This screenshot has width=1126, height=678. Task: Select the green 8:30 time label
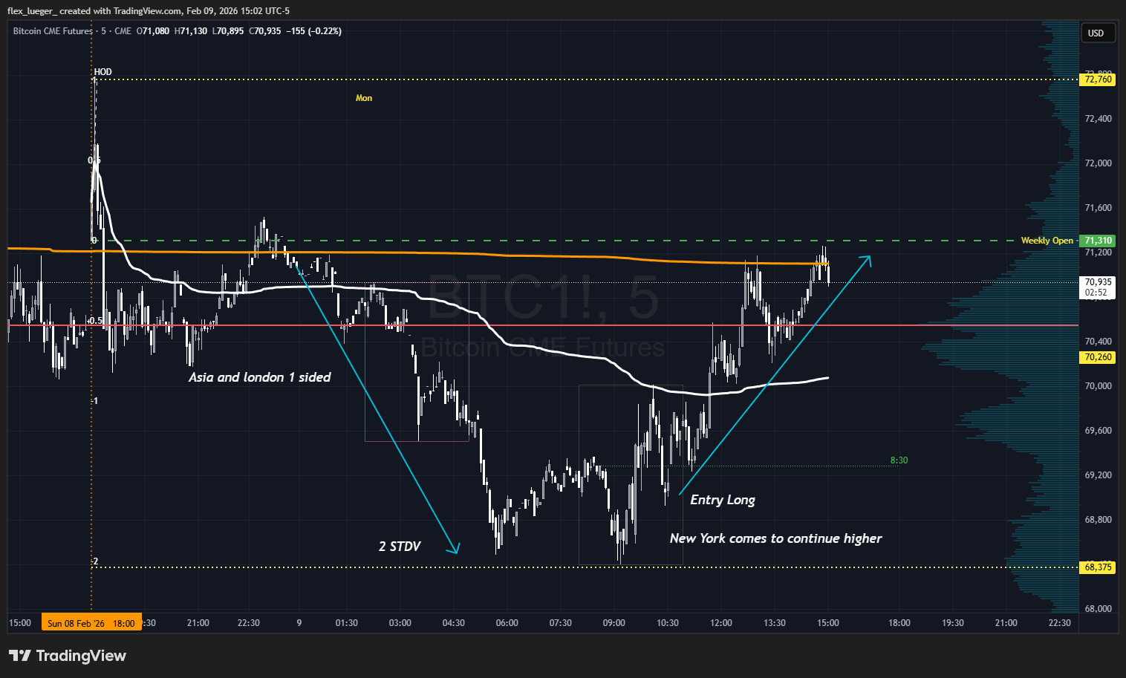point(899,460)
